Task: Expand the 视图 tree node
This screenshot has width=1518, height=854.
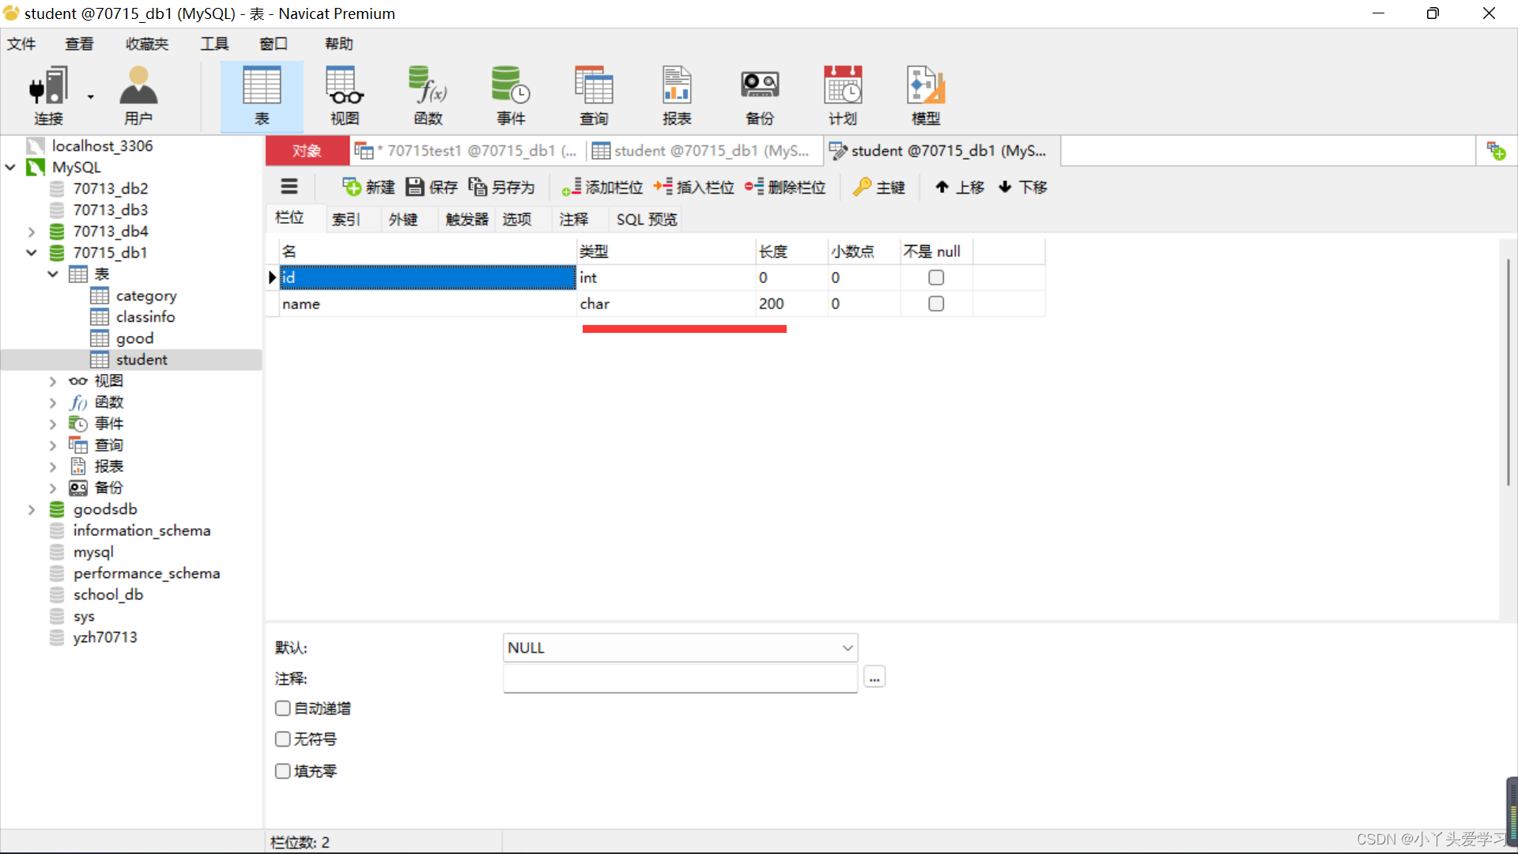Action: (x=53, y=381)
